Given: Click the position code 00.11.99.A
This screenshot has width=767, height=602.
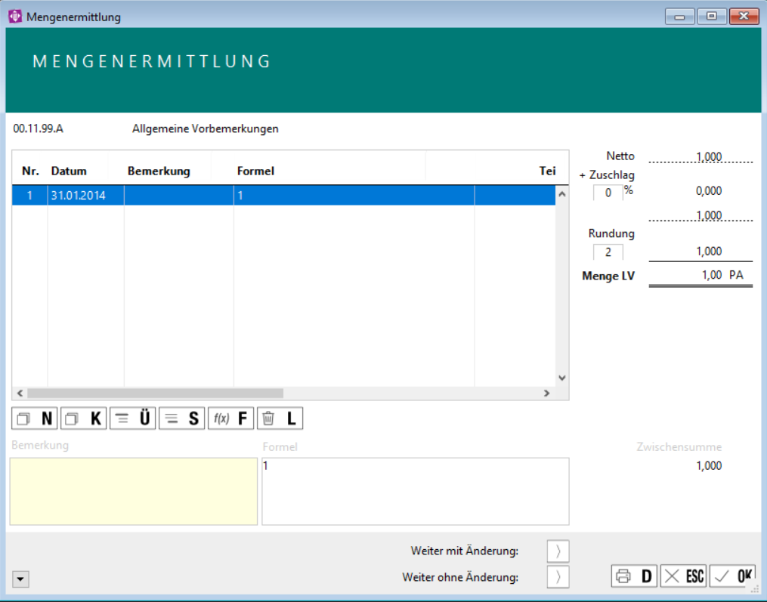Looking at the screenshot, I should pyautogui.click(x=38, y=128).
